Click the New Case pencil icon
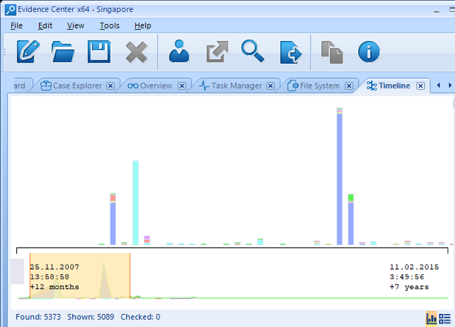 [28, 52]
